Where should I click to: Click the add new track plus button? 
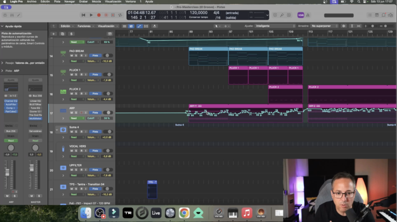pyautogui.click(x=53, y=34)
